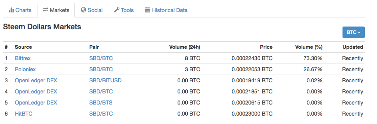Click the 0.02% volume share
The height and width of the screenshot is (124, 377).
coord(314,81)
